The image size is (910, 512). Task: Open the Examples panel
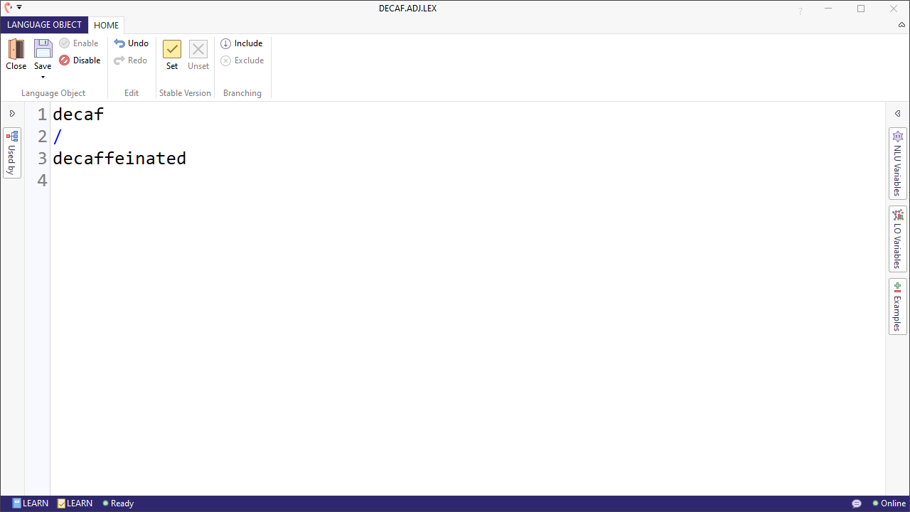[897, 306]
